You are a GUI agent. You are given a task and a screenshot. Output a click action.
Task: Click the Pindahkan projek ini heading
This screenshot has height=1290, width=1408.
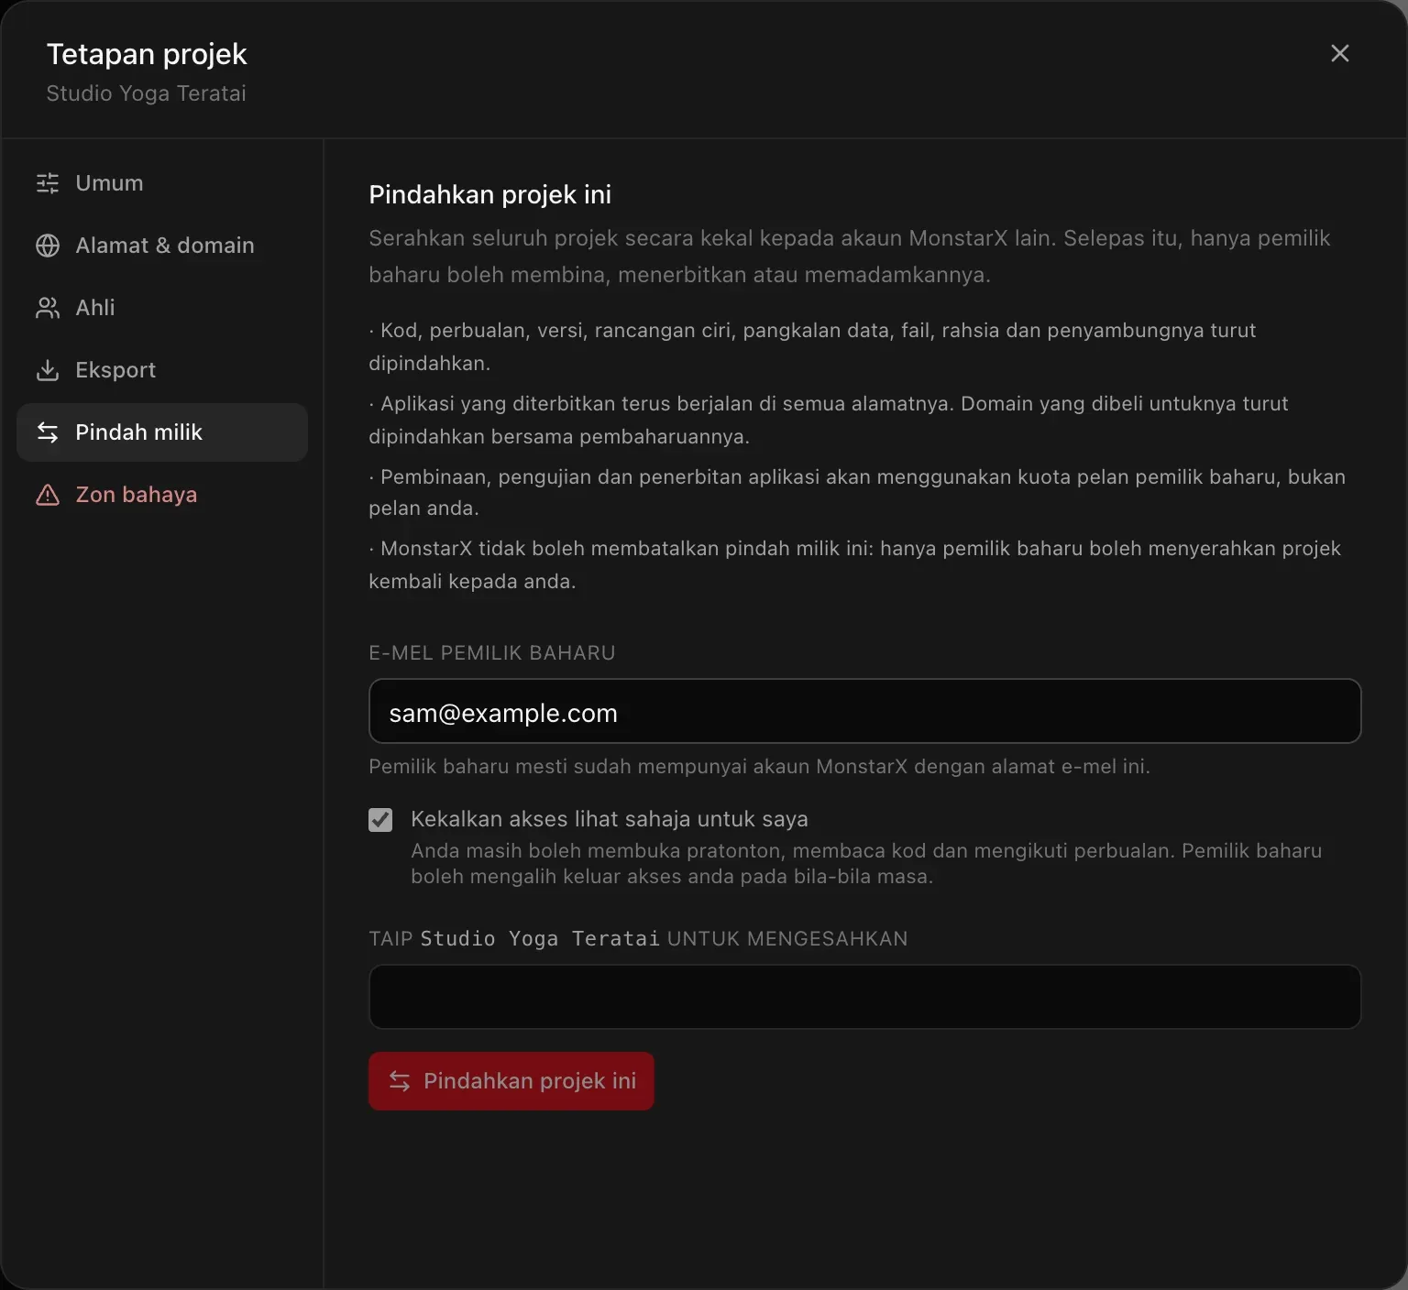[x=489, y=194]
